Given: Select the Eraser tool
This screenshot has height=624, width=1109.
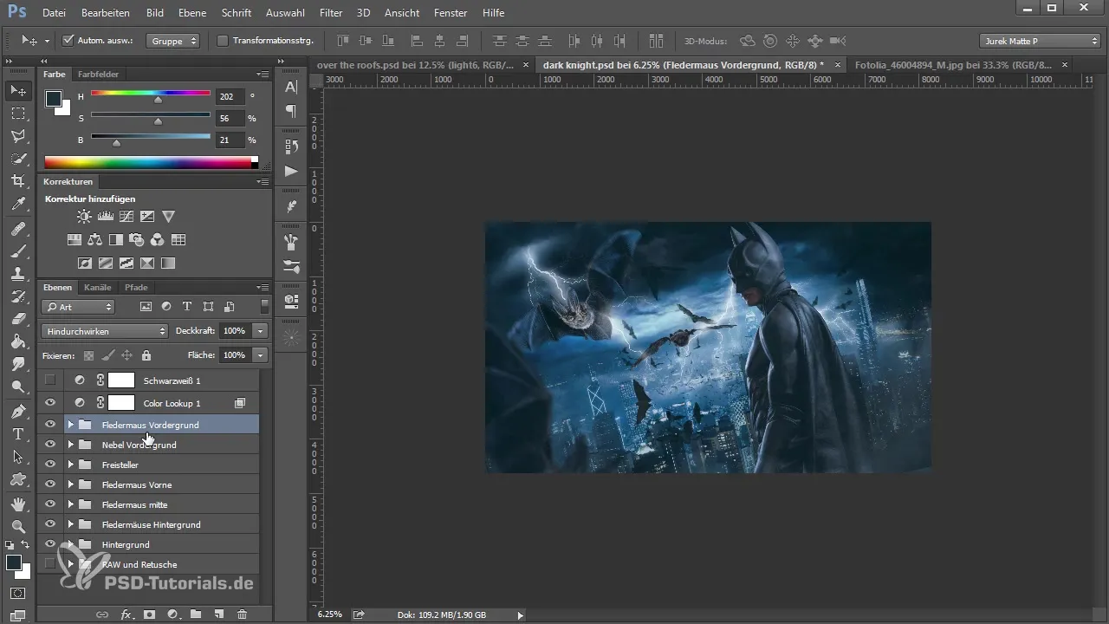Looking at the screenshot, I should 18,319.
